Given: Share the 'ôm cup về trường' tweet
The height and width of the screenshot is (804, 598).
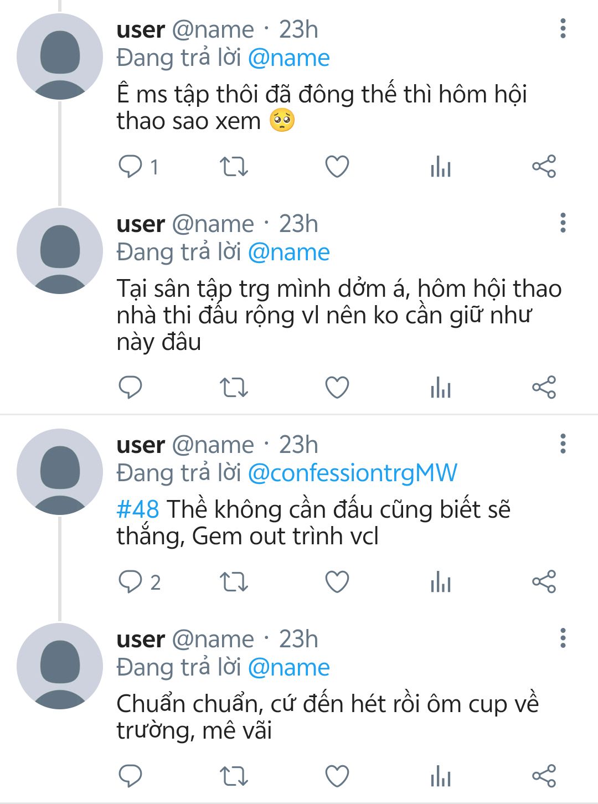Looking at the screenshot, I should [544, 776].
